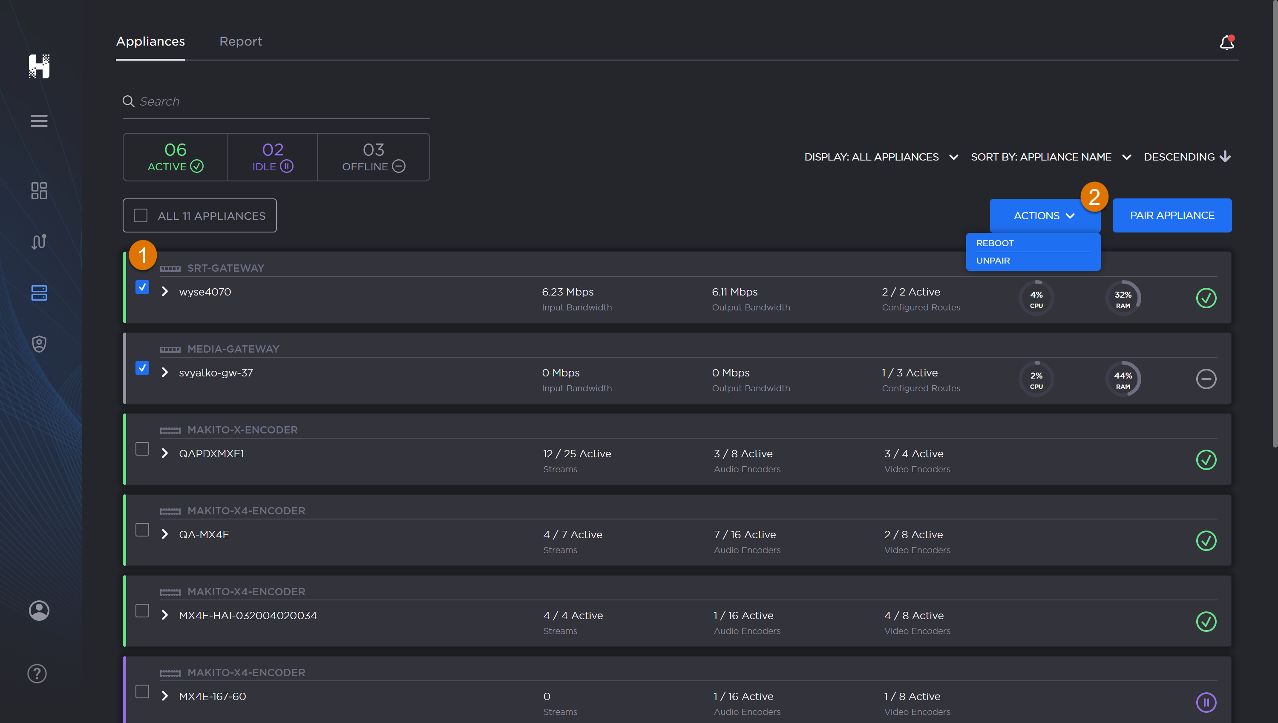Open the security shield icon
Image resolution: width=1278 pixels, height=723 pixels.
point(39,344)
